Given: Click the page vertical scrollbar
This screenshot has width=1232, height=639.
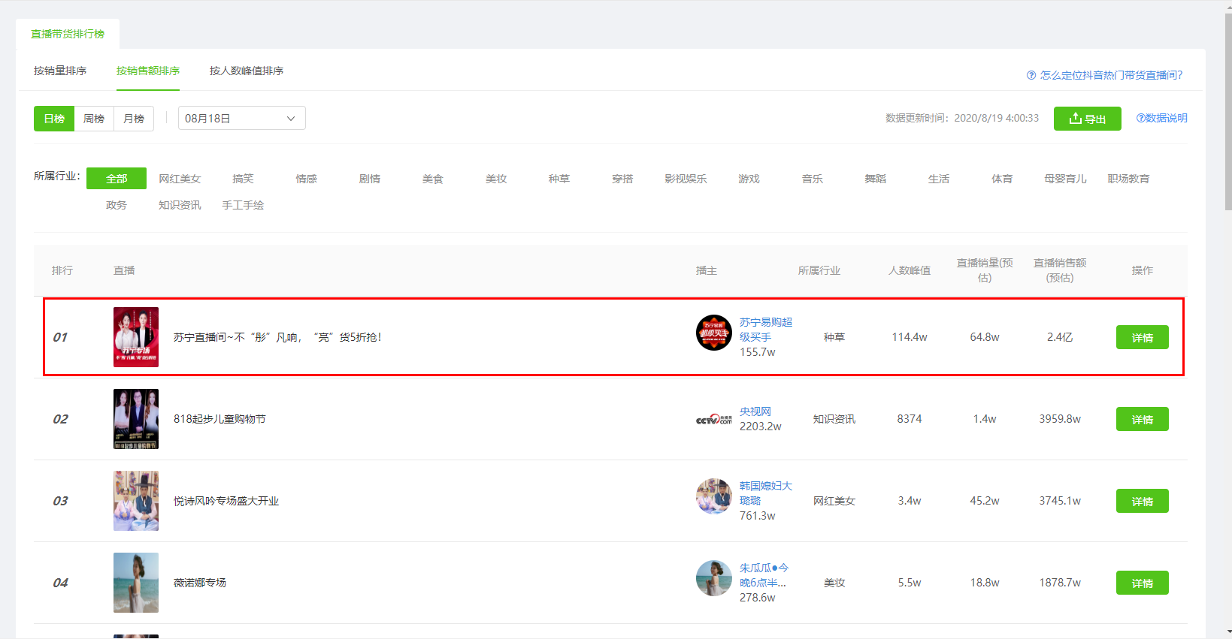Looking at the screenshot, I should coord(1228,111).
